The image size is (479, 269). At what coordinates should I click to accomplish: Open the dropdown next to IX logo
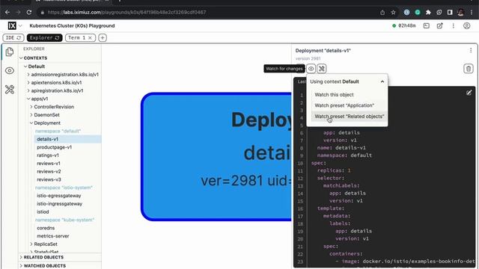click(x=20, y=26)
